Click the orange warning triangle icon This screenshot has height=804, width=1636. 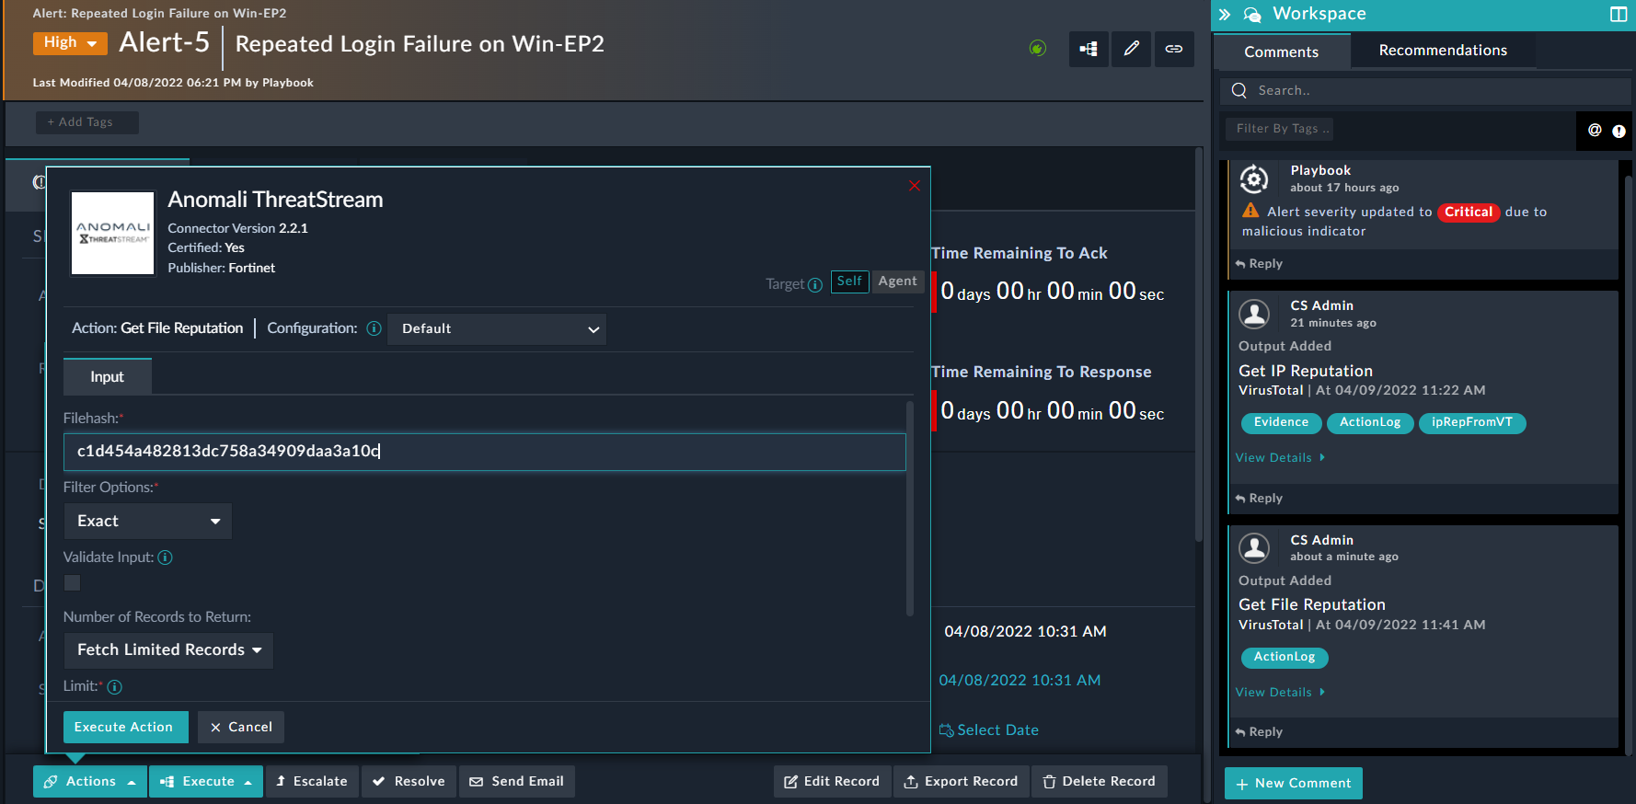[x=1250, y=211]
